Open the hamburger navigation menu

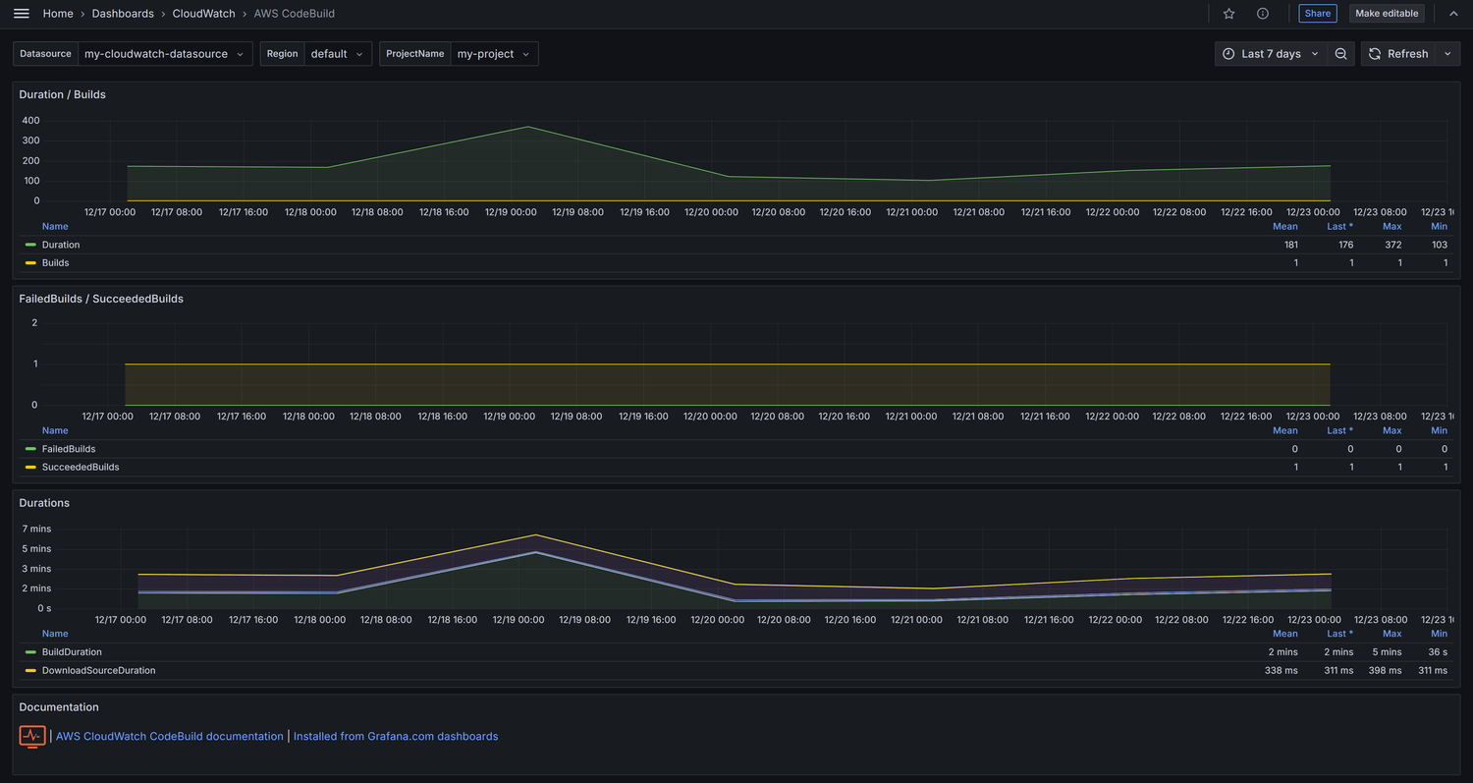[x=22, y=14]
